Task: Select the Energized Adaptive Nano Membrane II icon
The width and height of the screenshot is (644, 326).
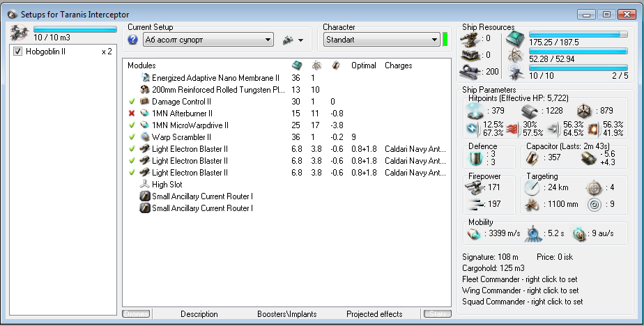Action: (x=144, y=77)
